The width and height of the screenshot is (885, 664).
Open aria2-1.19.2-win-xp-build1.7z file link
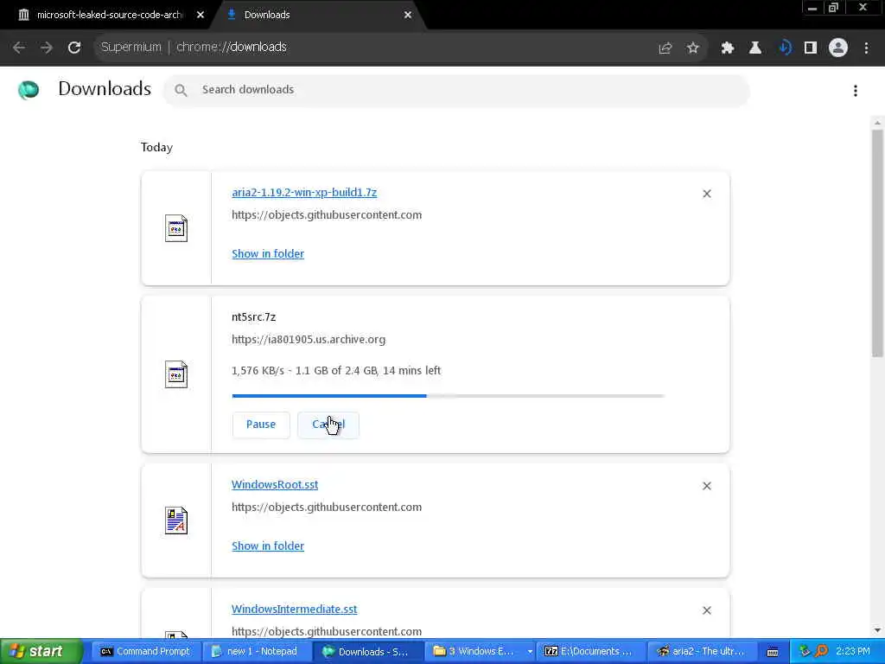tap(304, 193)
